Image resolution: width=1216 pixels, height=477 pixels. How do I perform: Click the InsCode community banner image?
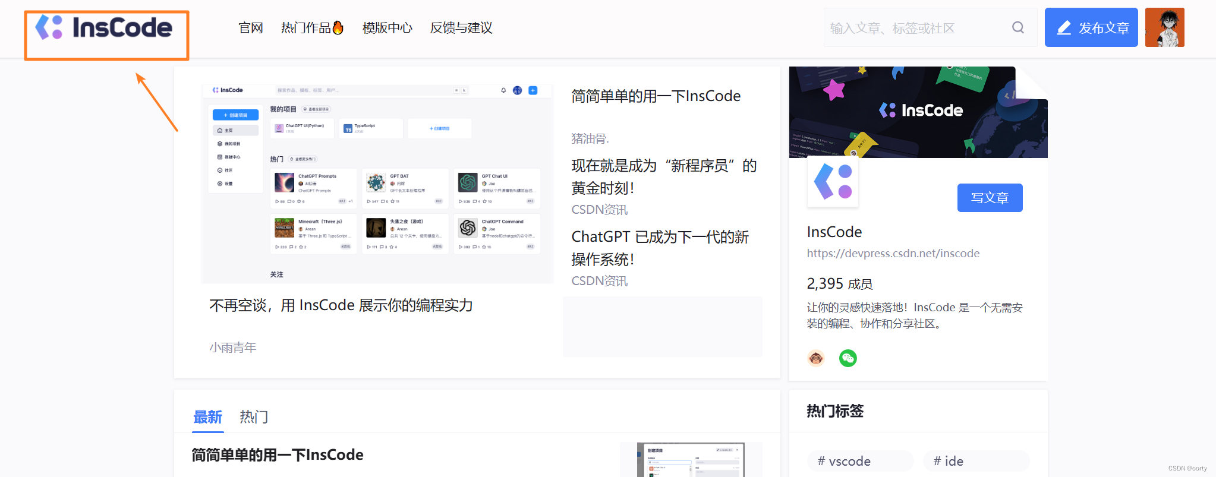coord(918,112)
